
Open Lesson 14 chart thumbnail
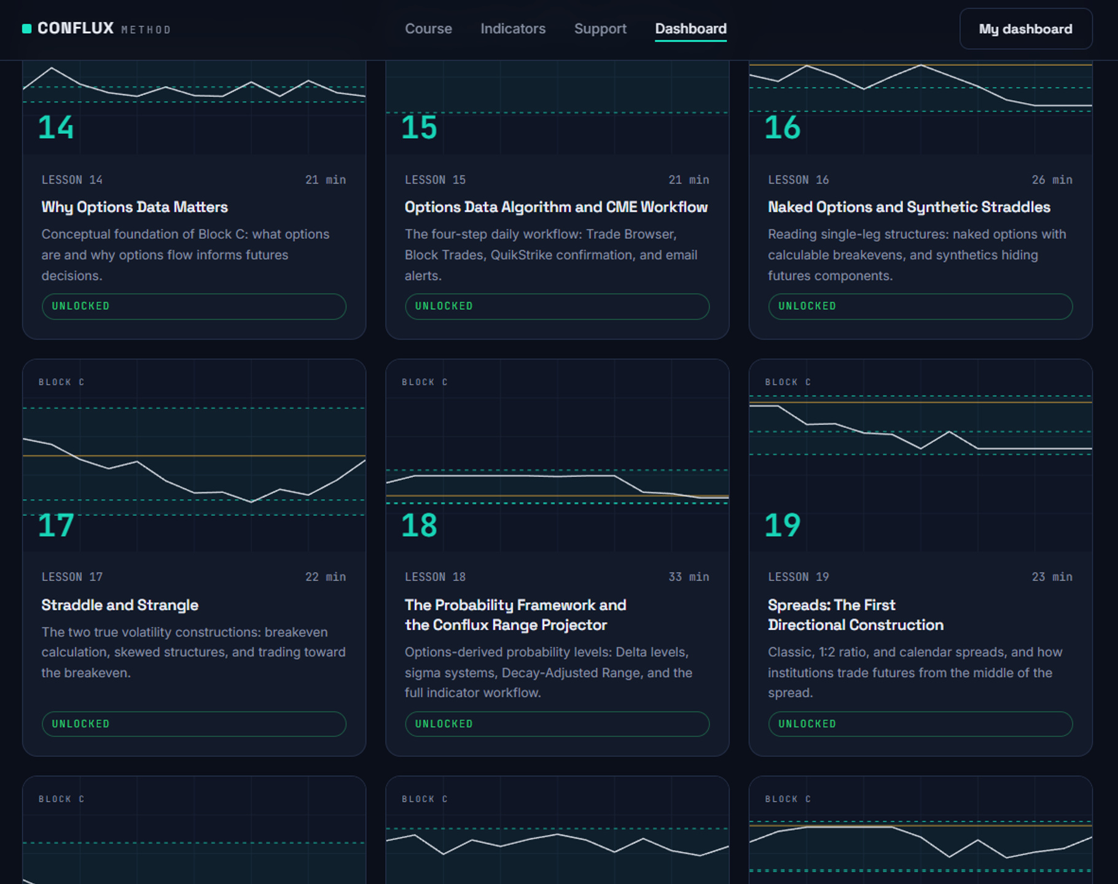[194, 107]
